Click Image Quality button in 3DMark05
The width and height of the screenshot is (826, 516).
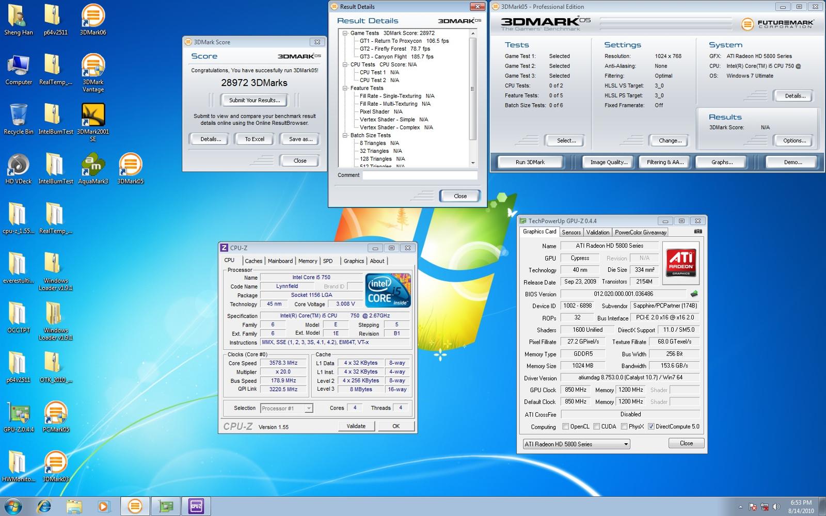pyautogui.click(x=609, y=162)
